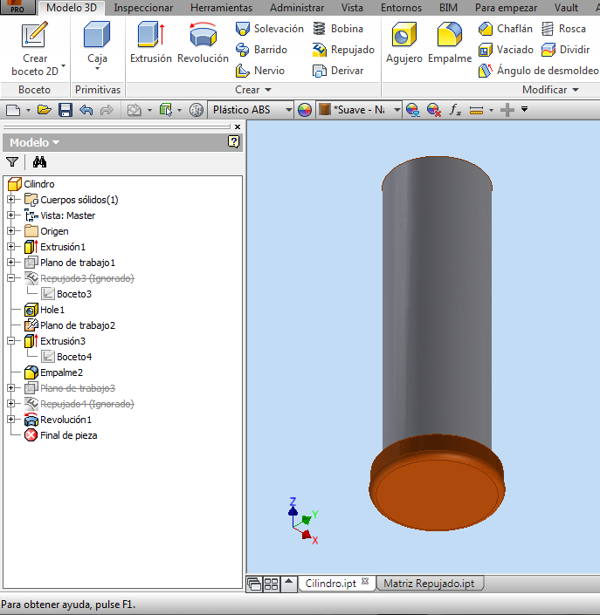The height and width of the screenshot is (615, 600).
Task: Choose the Repujado emboss tool
Action: click(343, 50)
